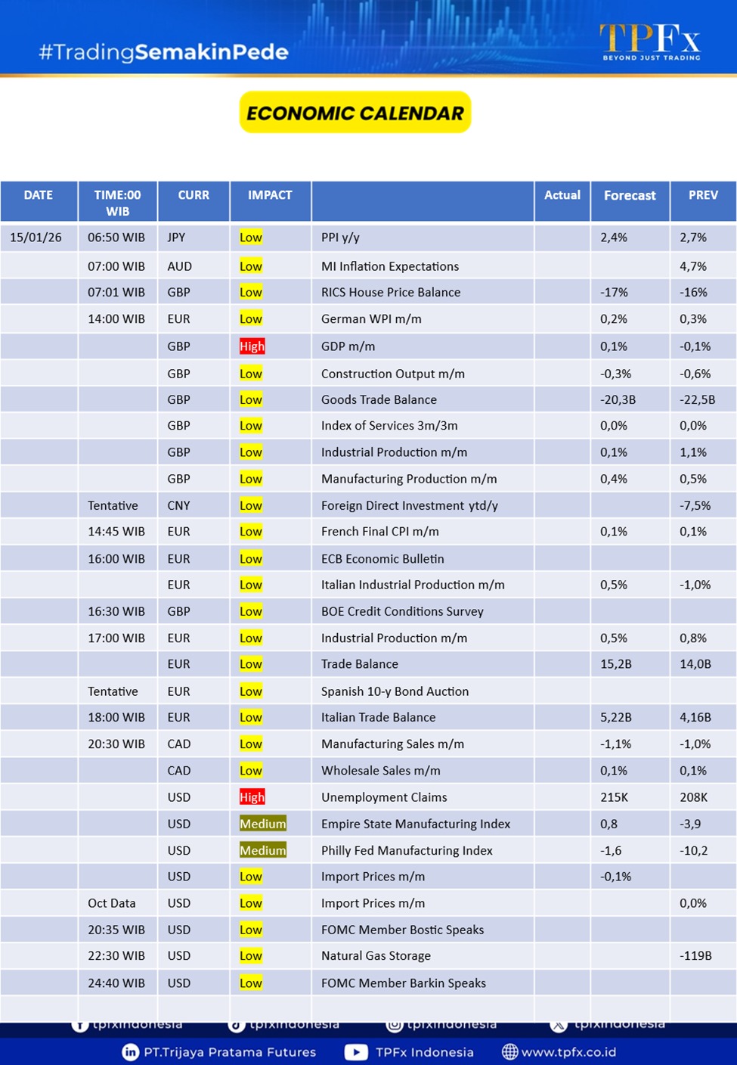This screenshot has height=1065, width=737.
Task: Click the Facebook icon in the footer
Action: 79,1025
